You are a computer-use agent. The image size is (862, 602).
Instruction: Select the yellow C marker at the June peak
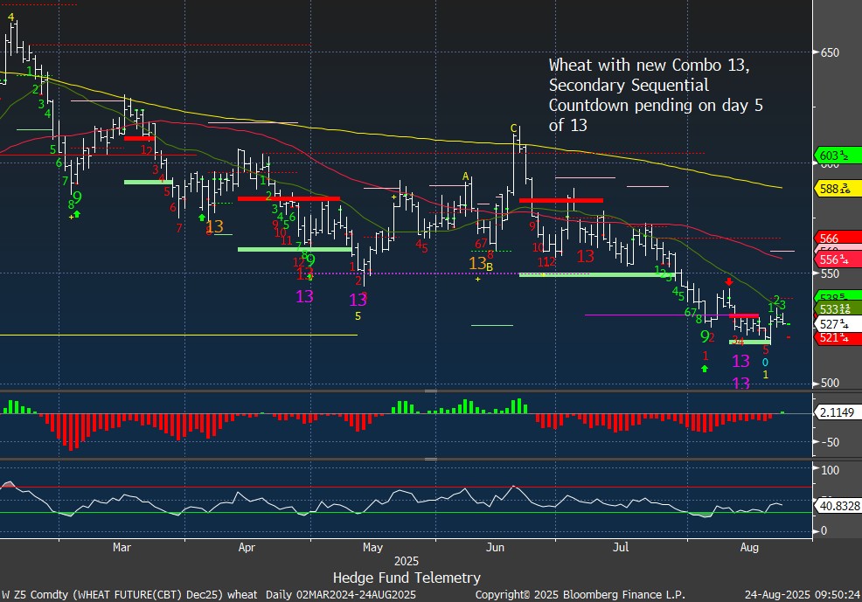(x=515, y=128)
